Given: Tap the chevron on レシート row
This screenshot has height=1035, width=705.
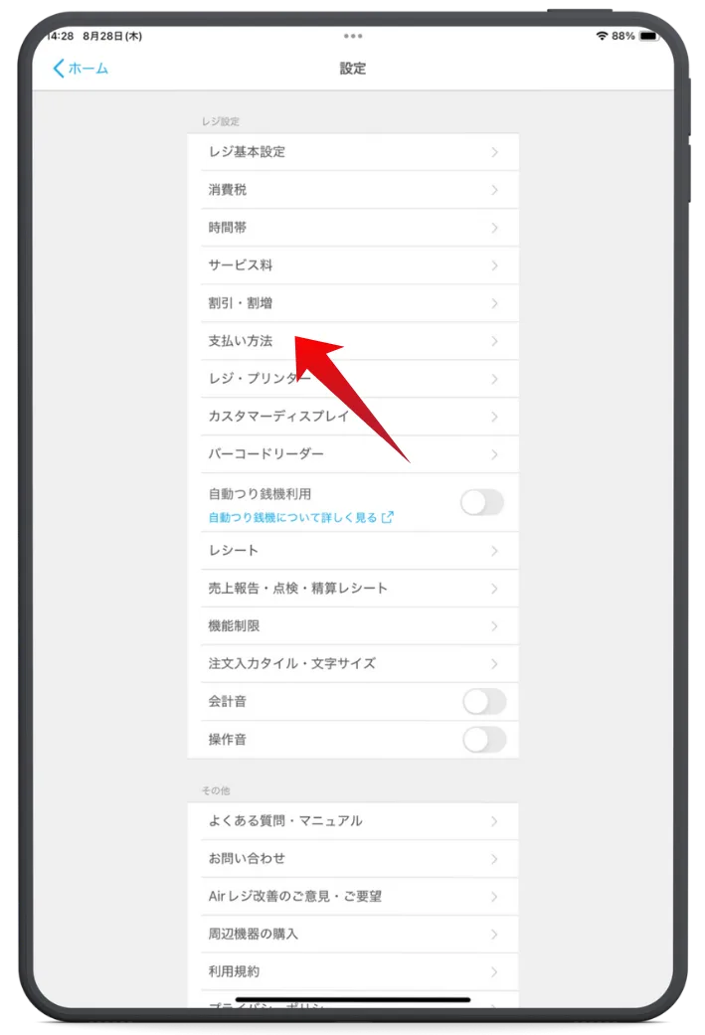Looking at the screenshot, I should coord(494,551).
